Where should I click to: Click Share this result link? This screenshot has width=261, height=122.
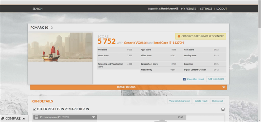tap(195, 79)
